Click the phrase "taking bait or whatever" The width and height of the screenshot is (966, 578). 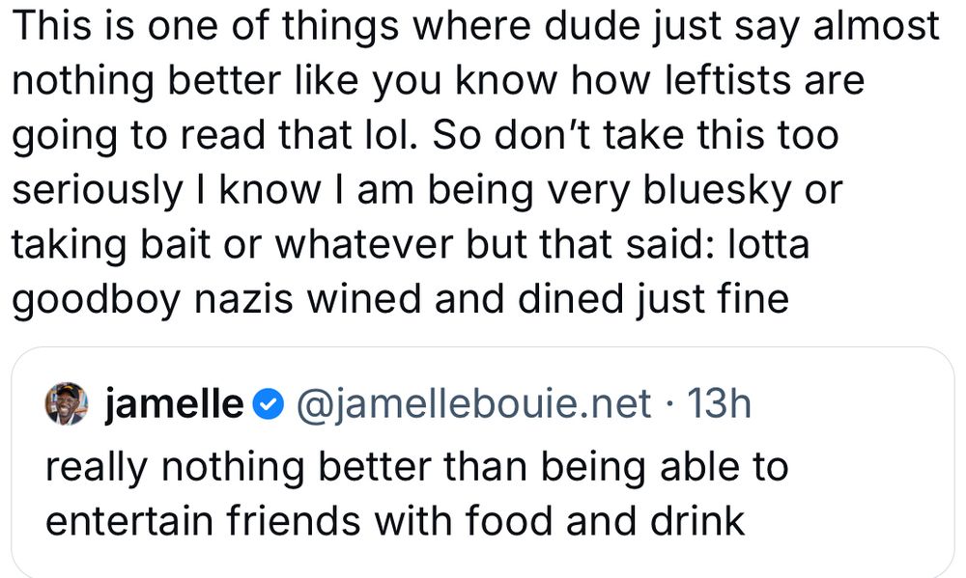233,244
